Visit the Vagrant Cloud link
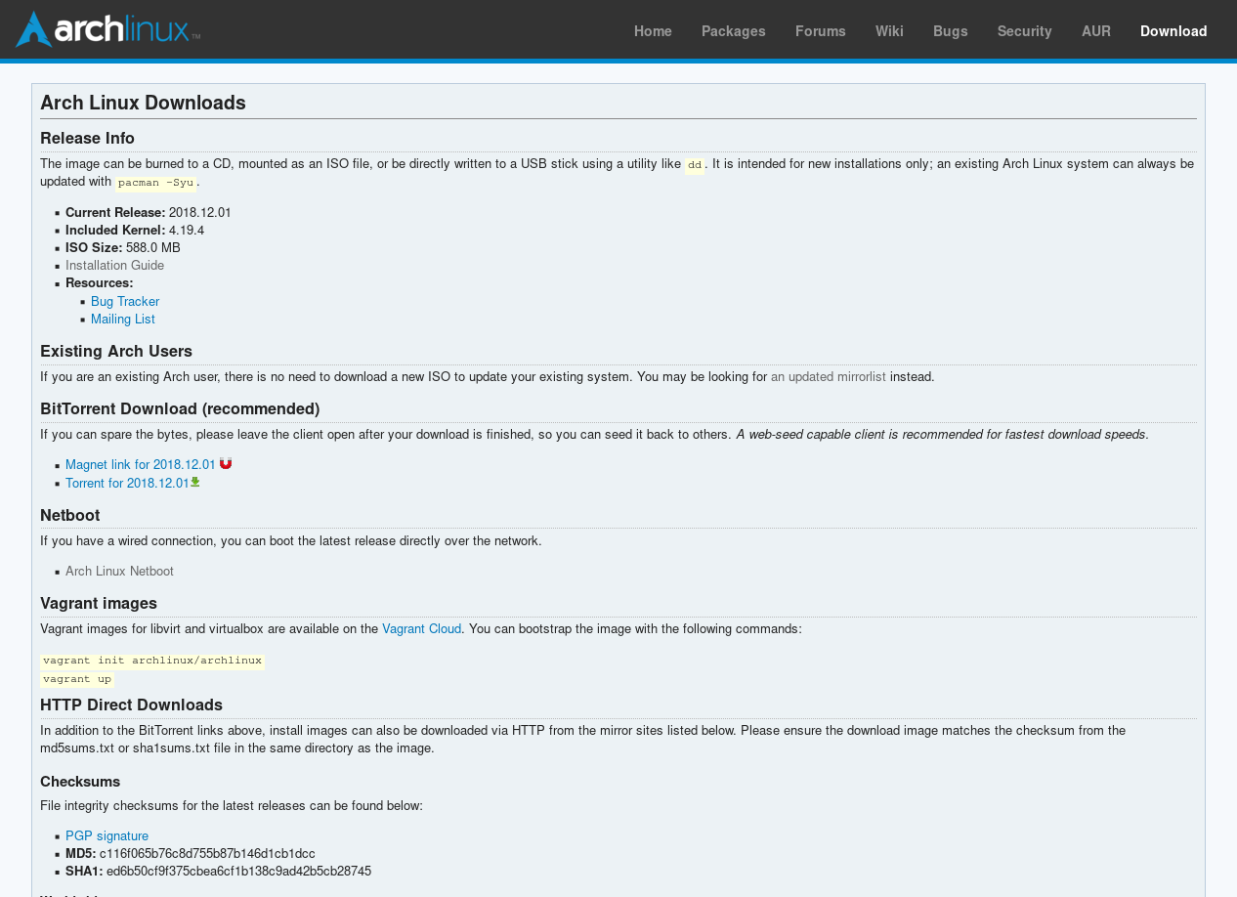The height and width of the screenshot is (897, 1237). click(x=421, y=629)
